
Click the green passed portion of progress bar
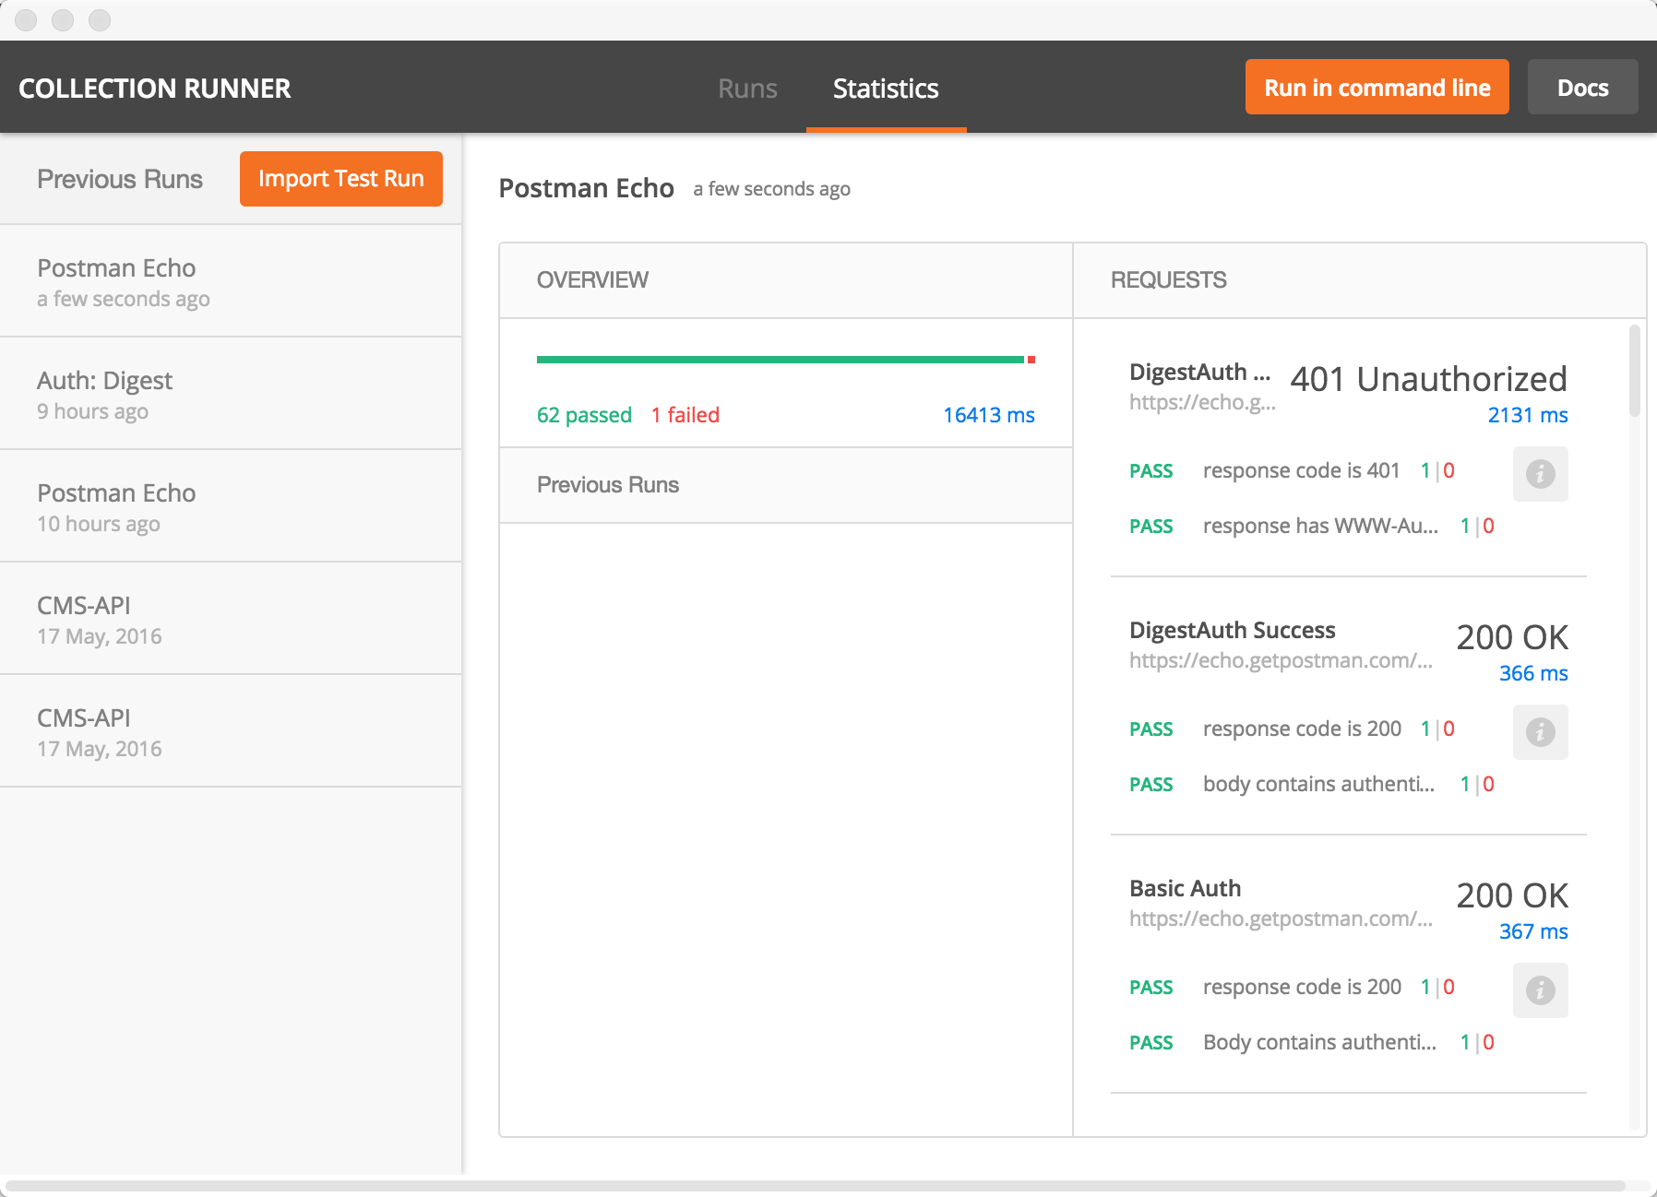(x=781, y=360)
